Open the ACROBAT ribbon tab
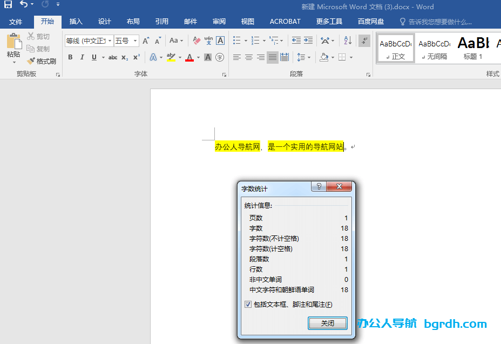This screenshot has width=501, height=344. click(285, 22)
